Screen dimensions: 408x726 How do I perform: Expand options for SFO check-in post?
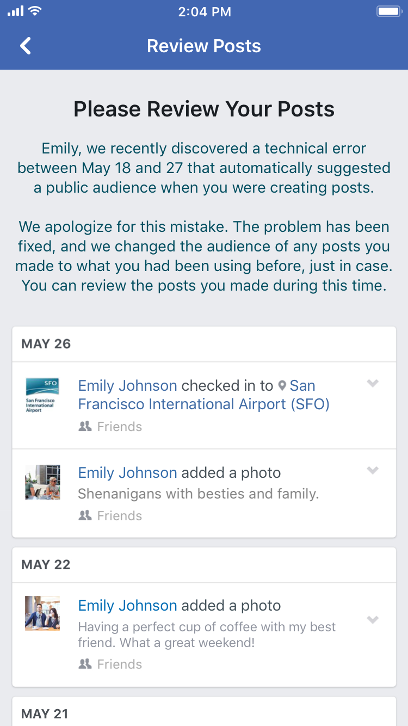click(x=373, y=384)
